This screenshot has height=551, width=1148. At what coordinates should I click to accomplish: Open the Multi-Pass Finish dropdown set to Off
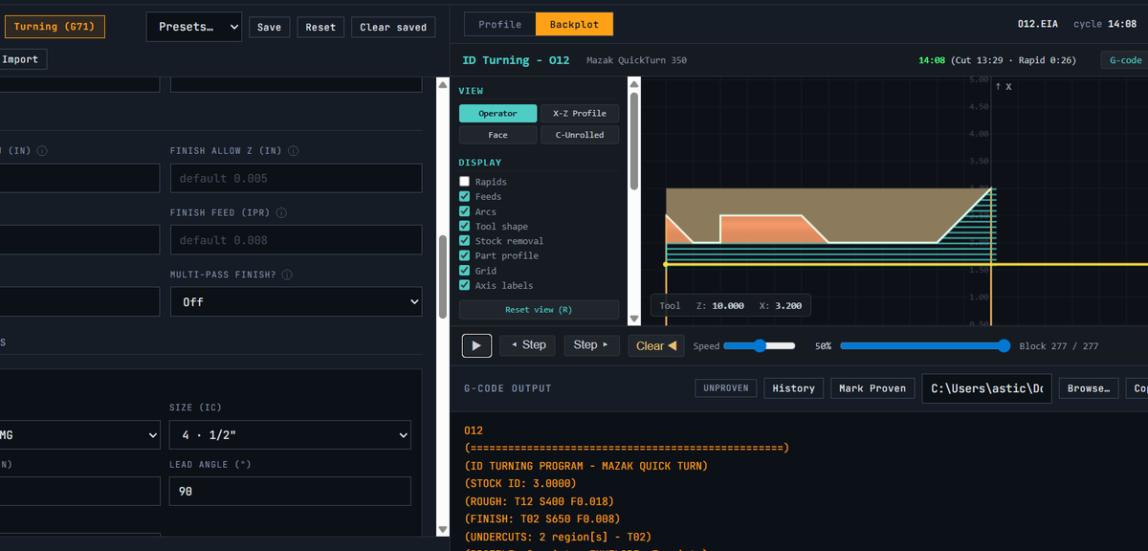click(x=297, y=301)
